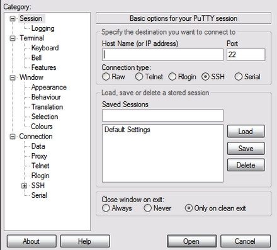Screen dimensions: 277x250
Task: Click the Delete session button
Action: (246, 165)
